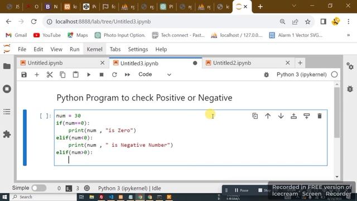
Task: Open the Settings menu
Action: click(138, 49)
